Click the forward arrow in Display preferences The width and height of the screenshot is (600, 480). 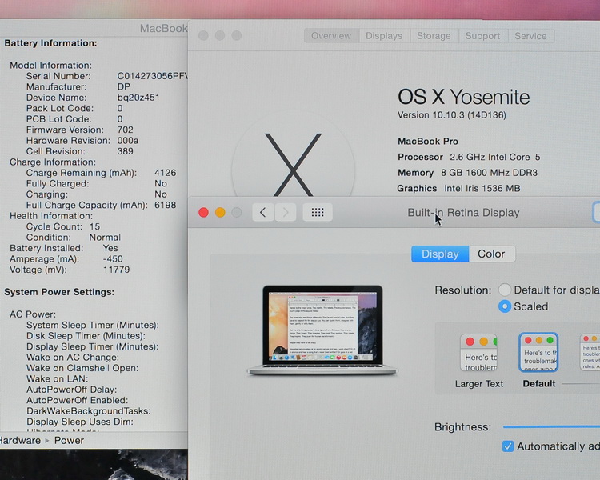286,212
